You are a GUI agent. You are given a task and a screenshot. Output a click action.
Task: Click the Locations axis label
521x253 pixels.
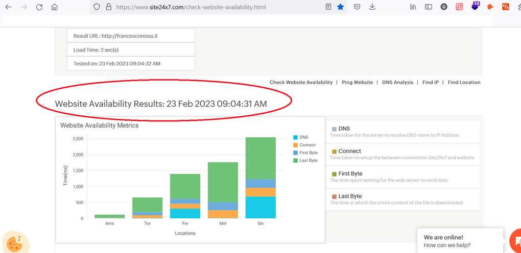coord(185,233)
